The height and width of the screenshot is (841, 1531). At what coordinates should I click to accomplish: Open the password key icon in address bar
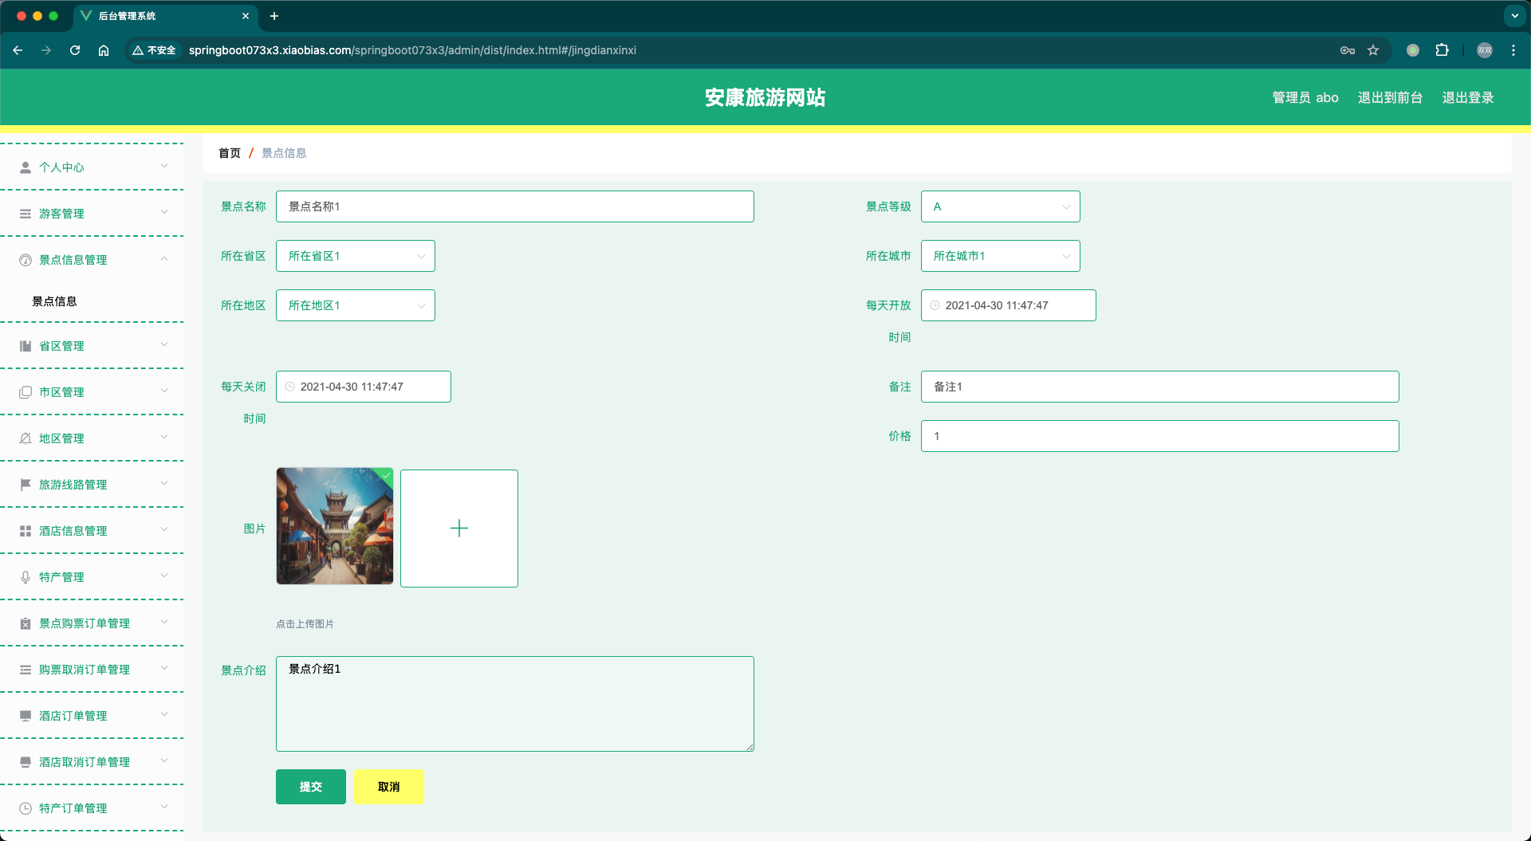coord(1348,50)
